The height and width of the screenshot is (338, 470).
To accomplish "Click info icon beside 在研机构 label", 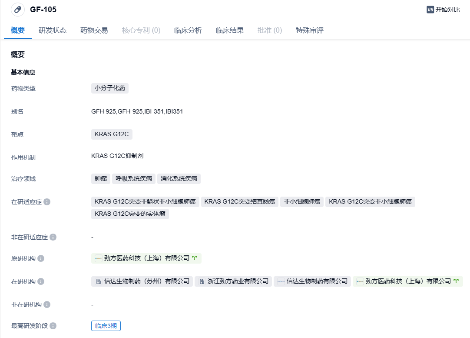I will click(x=41, y=281).
